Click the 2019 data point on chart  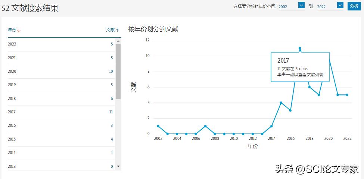coord(319,95)
